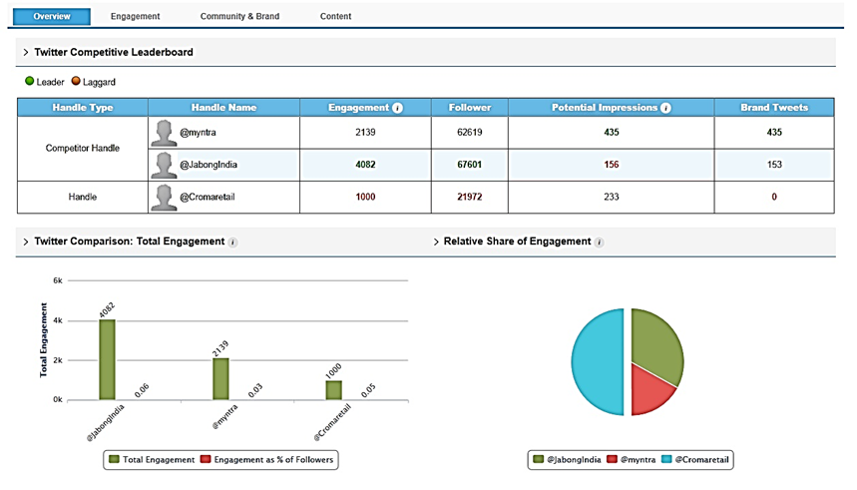The height and width of the screenshot is (490, 857).
Task: Click info icon beside Total Engagement title
Action: tap(232, 243)
